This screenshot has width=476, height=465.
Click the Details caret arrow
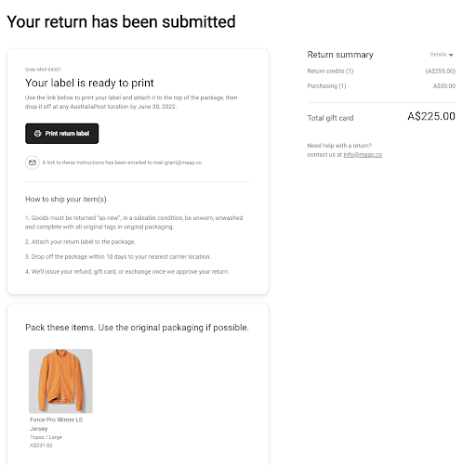click(451, 55)
